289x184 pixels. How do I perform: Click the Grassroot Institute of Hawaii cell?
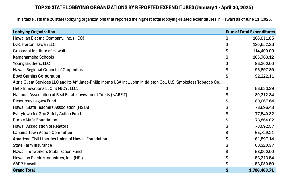[x=39, y=51]
